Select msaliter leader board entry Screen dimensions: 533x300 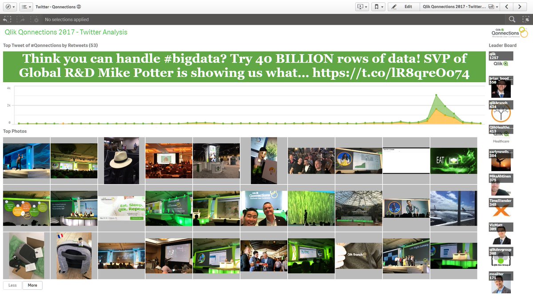pyautogui.click(x=501, y=282)
